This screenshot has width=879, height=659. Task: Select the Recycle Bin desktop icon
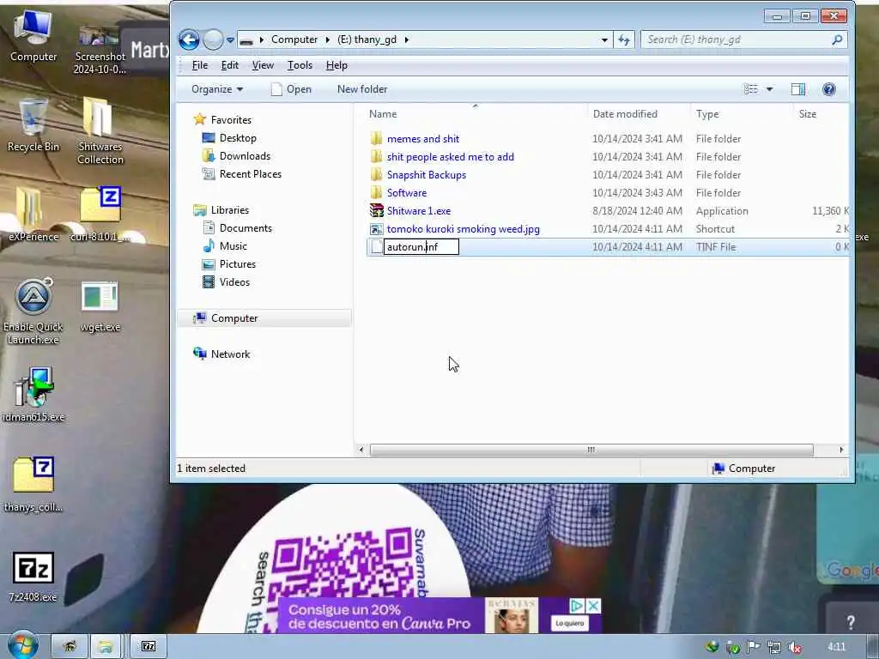coord(33,125)
